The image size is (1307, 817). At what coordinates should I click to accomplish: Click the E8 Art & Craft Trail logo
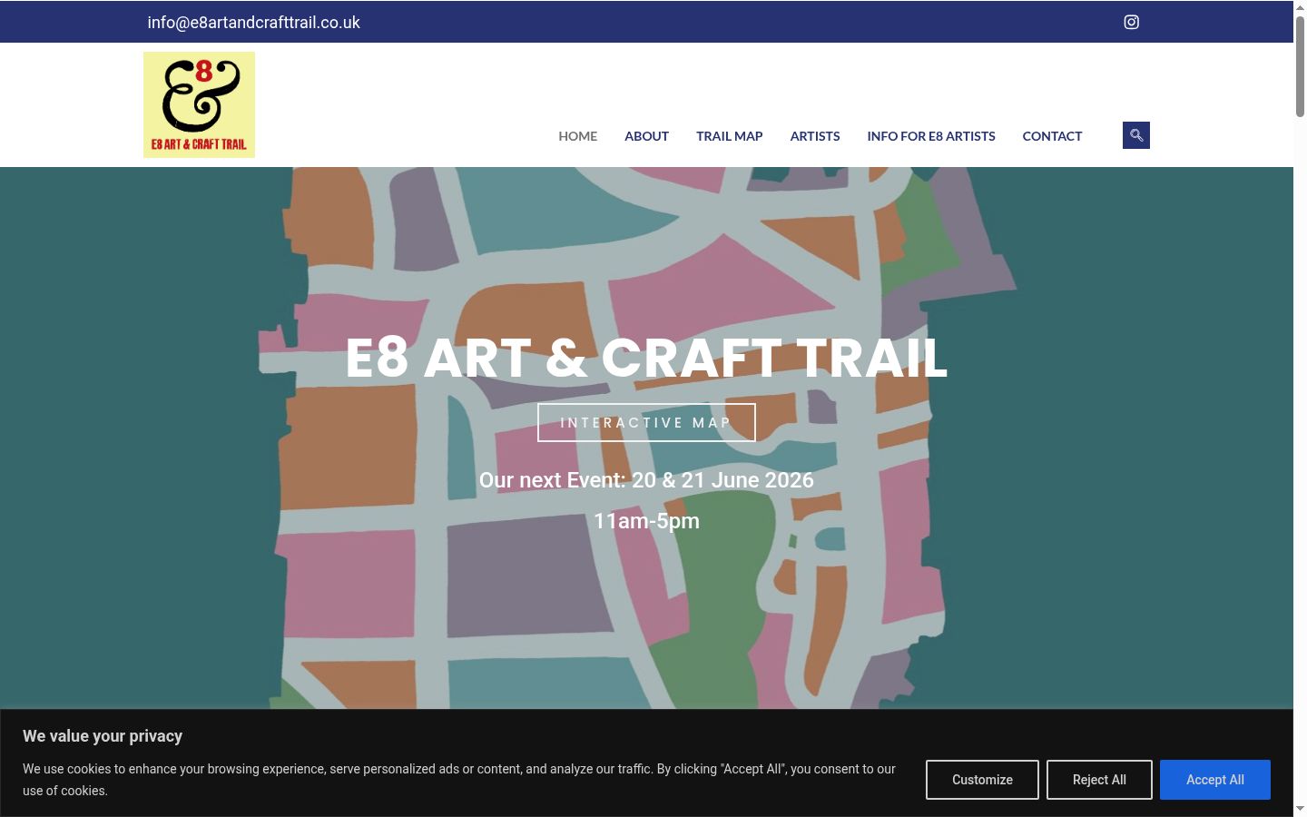(199, 104)
